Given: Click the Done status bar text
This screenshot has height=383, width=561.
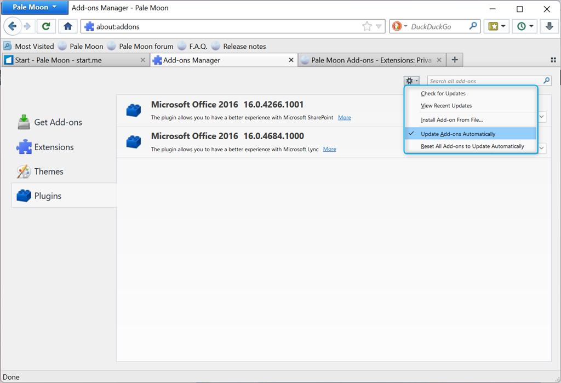Looking at the screenshot, I should pos(11,377).
